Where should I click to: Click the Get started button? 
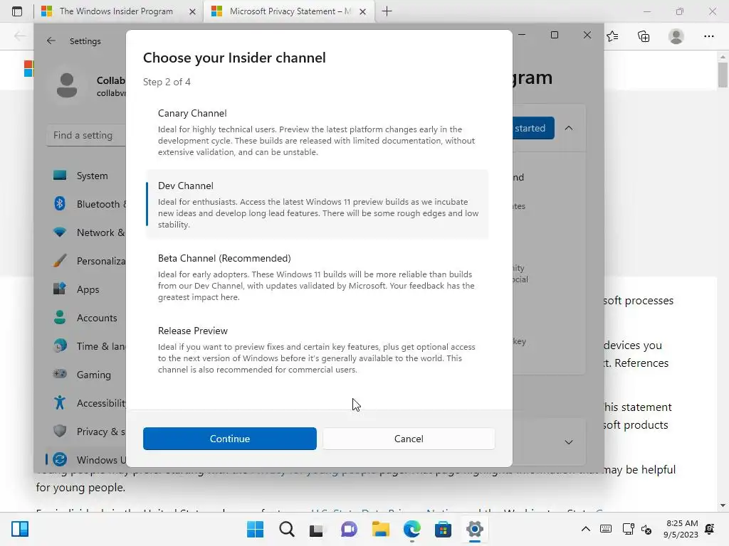[533, 128]
